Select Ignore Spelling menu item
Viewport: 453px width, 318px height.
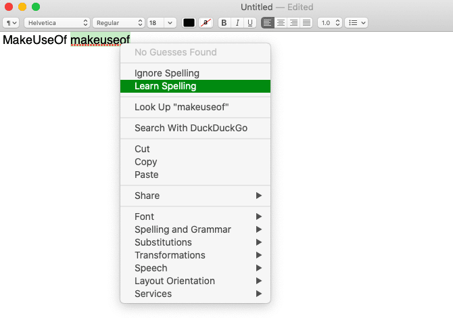click(167, 73)
